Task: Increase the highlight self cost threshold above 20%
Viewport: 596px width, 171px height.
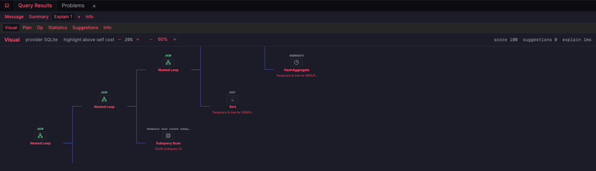Action: [138, 39]
